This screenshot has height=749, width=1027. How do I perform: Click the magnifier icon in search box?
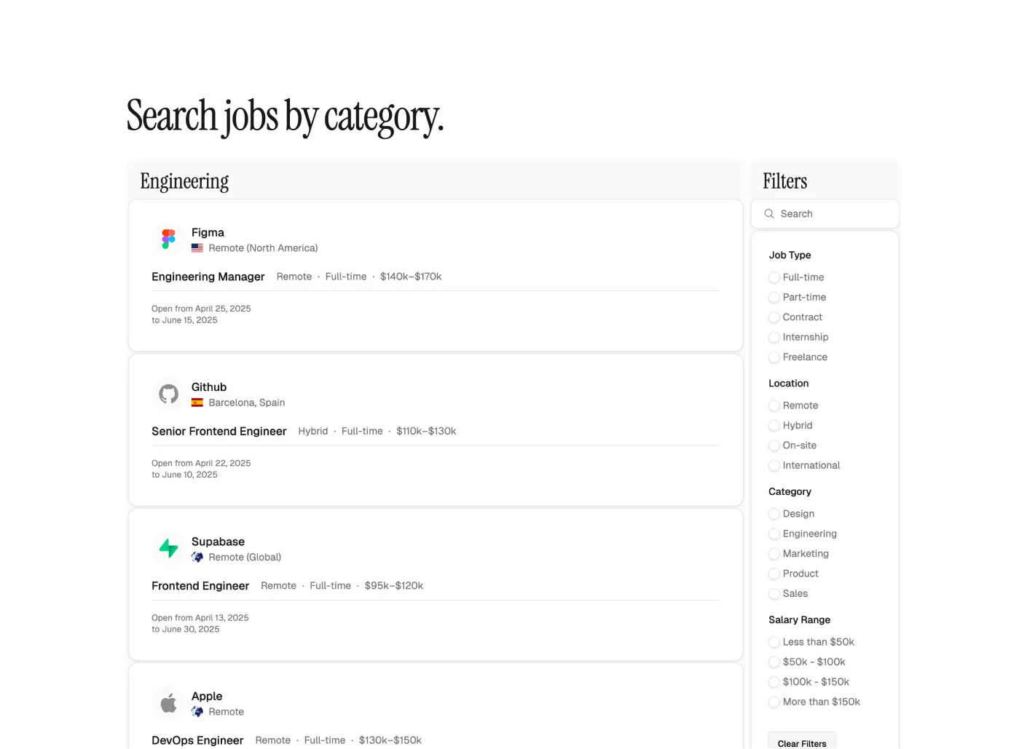[769, 214]
